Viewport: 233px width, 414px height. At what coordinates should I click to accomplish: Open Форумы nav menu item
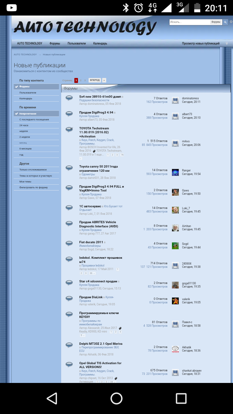(55, 43)
